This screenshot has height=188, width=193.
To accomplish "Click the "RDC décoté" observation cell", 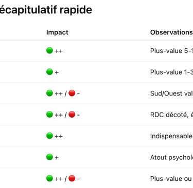I will (171, 115).
